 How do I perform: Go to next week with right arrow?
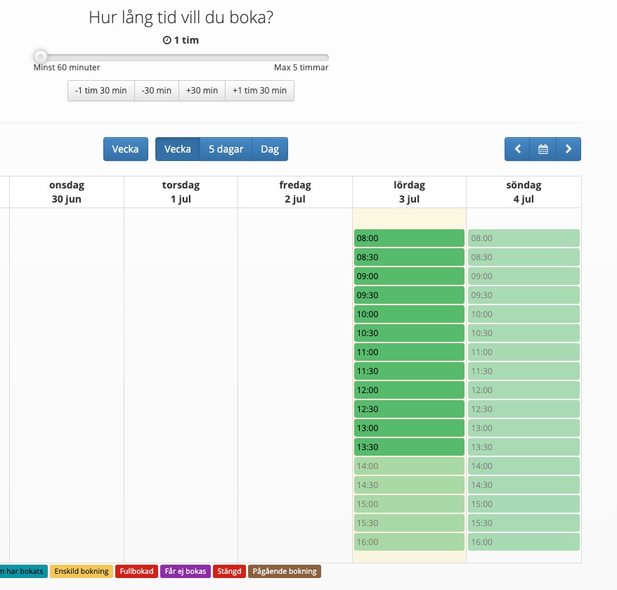[x=569, y=149]
